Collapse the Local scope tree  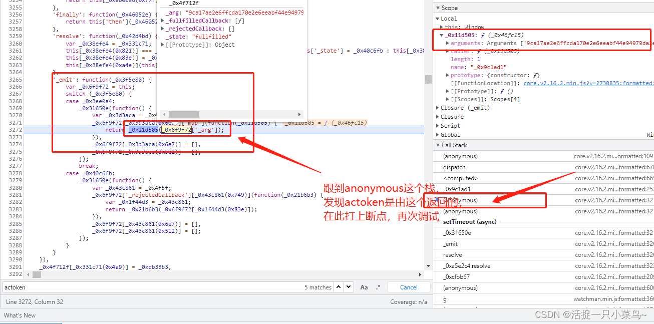pyautogui.click(x=438, y=19)
